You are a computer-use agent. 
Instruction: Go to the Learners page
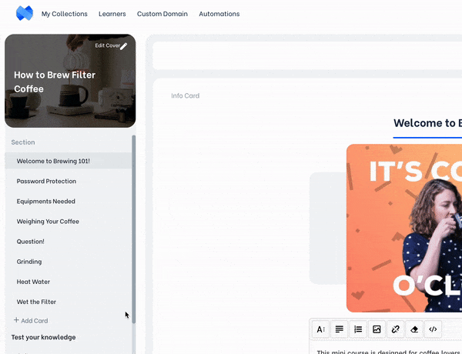[x=112, y=14]
